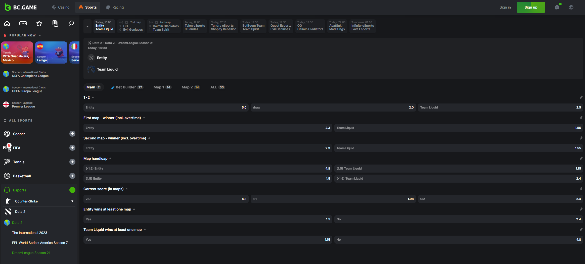585x264 pixels.
Task: Select the Map 1 tab
Action: coord(162,87)
